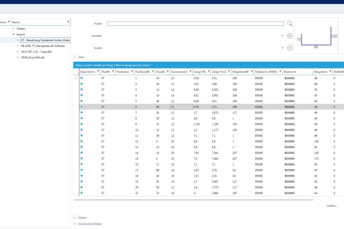Filter the Anzahl column

point(168,72)
